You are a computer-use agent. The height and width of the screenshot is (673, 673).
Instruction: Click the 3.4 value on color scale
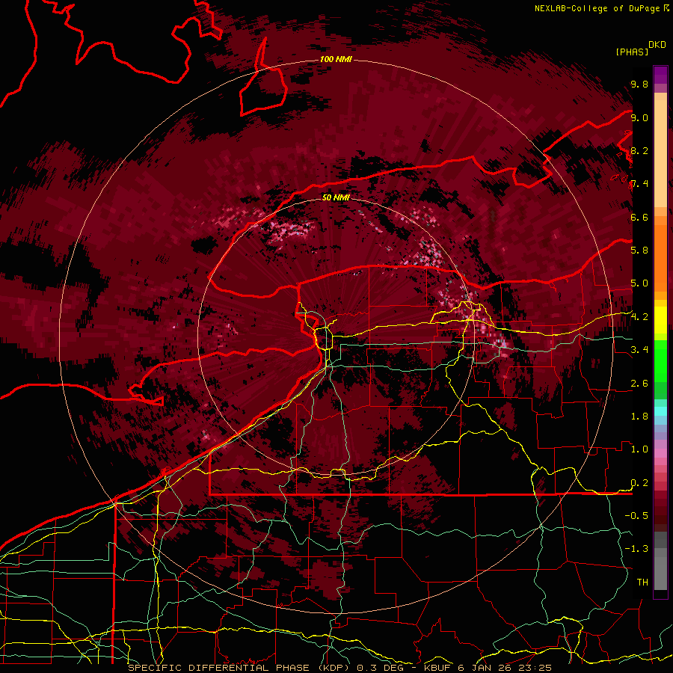point(639,350)
